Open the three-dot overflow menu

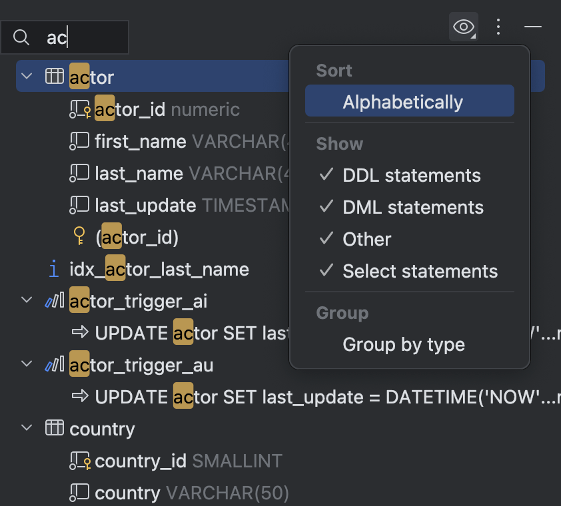498,27
